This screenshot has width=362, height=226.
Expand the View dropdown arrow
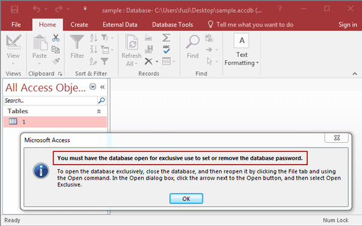[x=13, y=63]
